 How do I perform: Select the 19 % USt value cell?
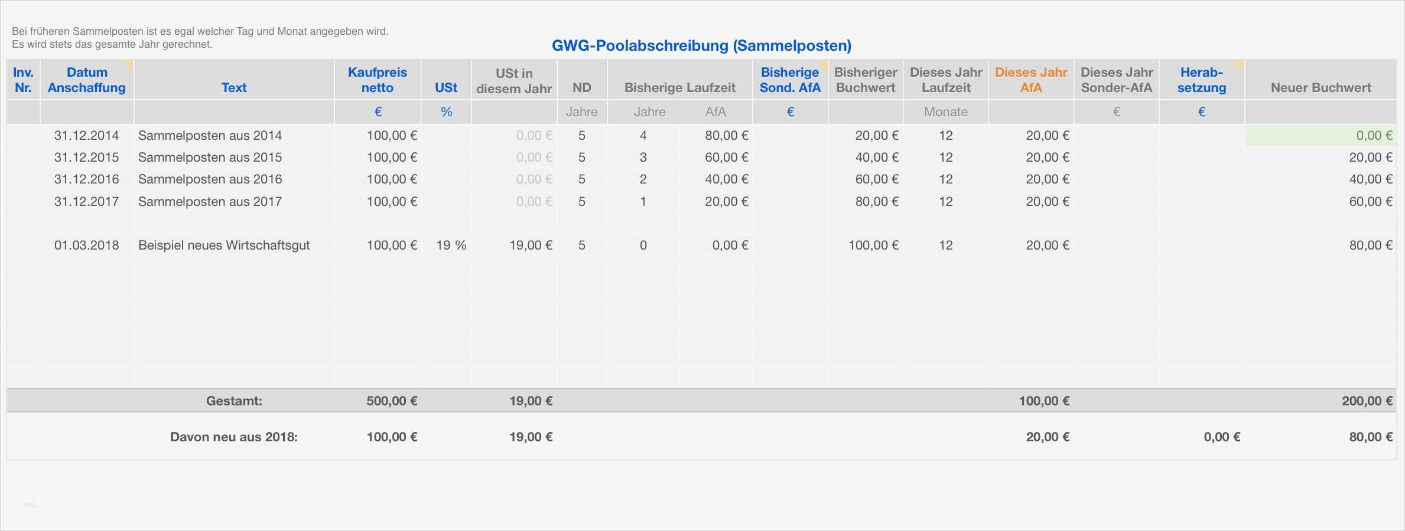451,245
